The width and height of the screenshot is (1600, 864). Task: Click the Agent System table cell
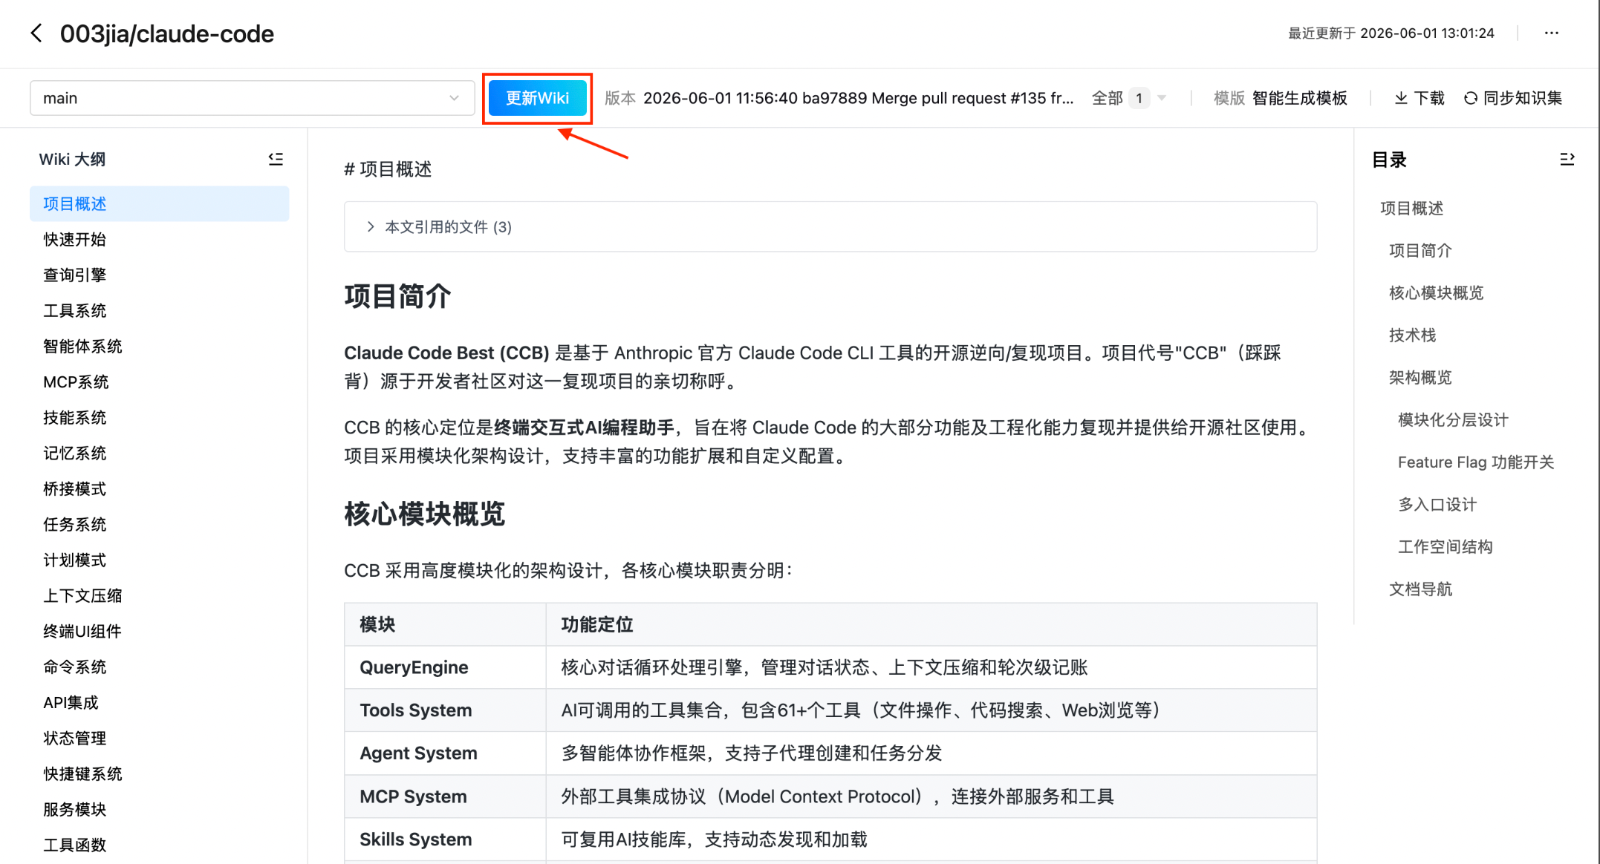[x=445, y=753]
